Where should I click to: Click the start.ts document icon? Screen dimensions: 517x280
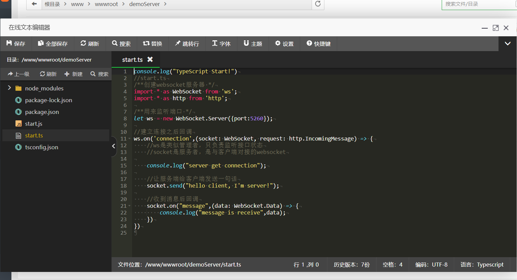coord(18,135)
